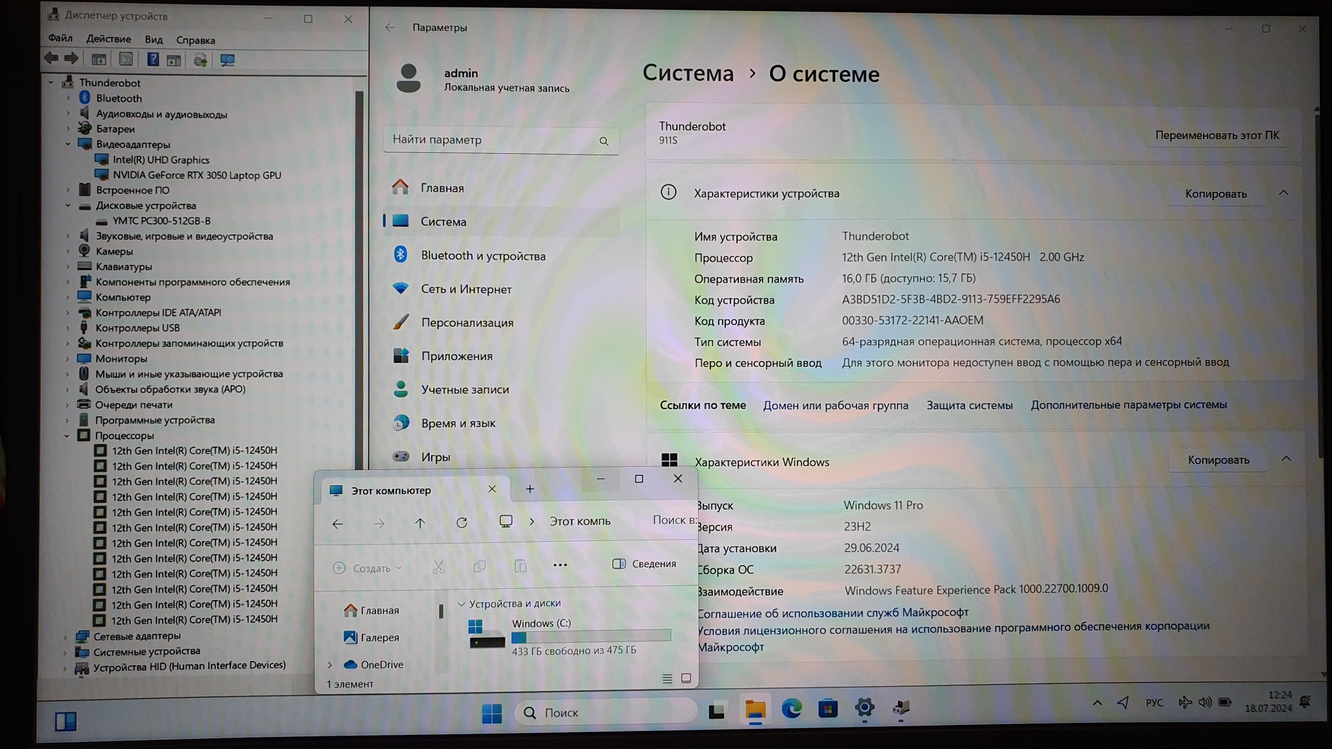Click the Найти параметр search field
1332x749 pixels.
(494, 140)
